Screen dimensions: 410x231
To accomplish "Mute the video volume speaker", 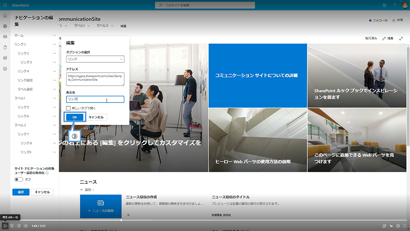I will [x=25, y=226].
